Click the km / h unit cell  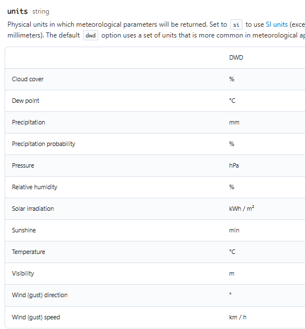237,317
